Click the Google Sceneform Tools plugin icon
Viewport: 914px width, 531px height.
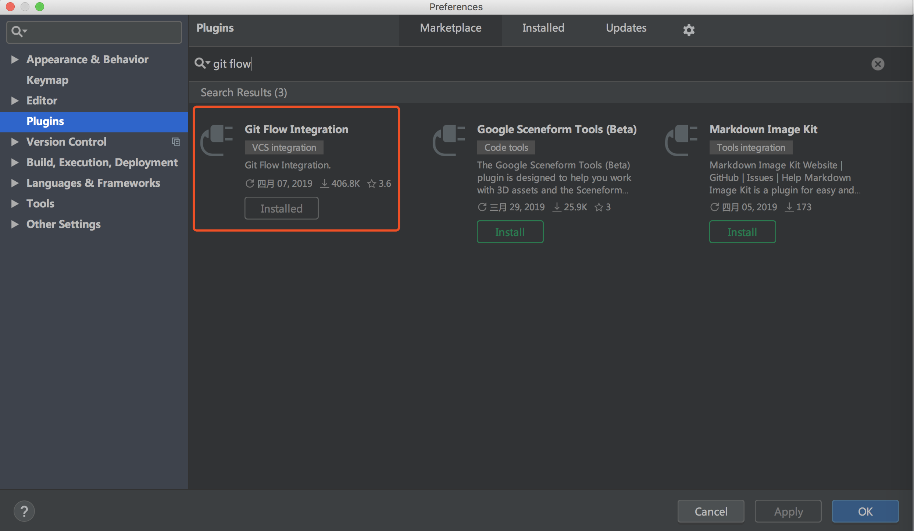coord(449,140)
